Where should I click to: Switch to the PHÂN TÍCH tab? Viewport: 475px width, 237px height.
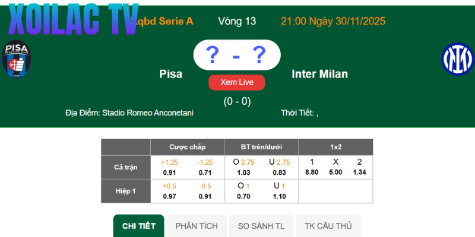(x=196, y=226)
